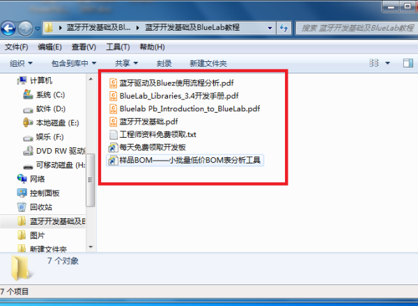
Task: Expand the 组织 dropdown
Action: 21,63
